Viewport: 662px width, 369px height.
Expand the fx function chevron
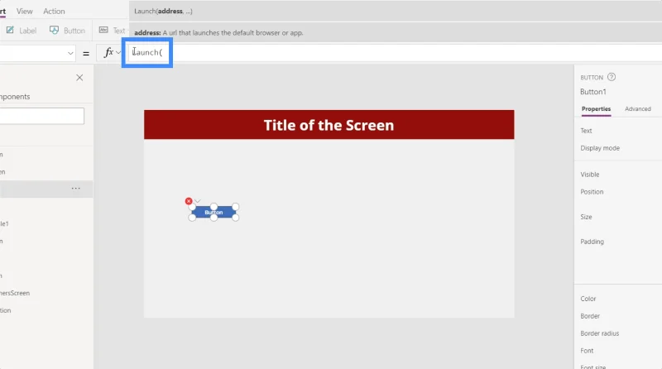[118, 52]
